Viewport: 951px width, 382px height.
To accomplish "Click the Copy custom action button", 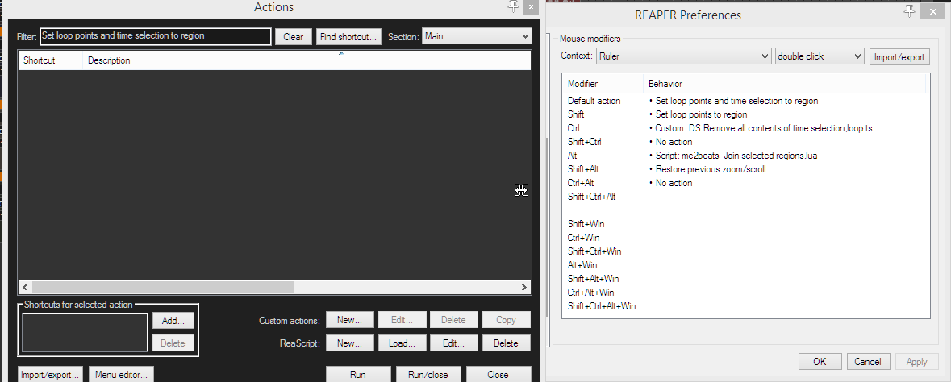I will point(506,320).
